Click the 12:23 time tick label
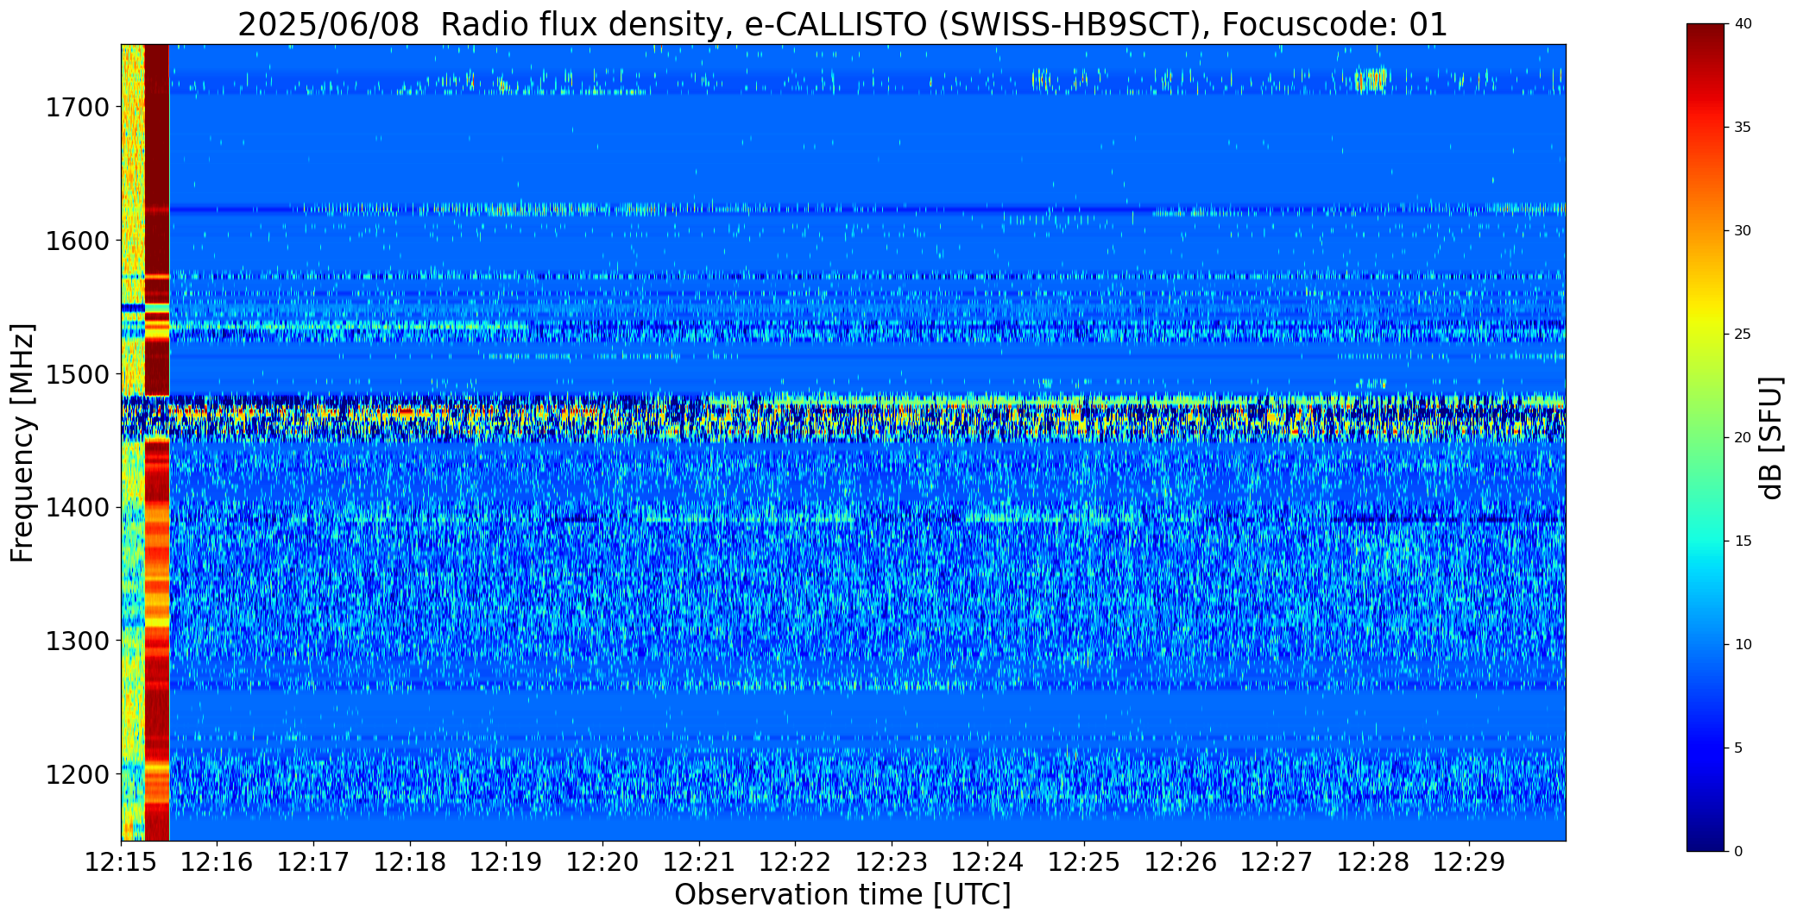Screen dimensions: 1797x920 point(892,862)
